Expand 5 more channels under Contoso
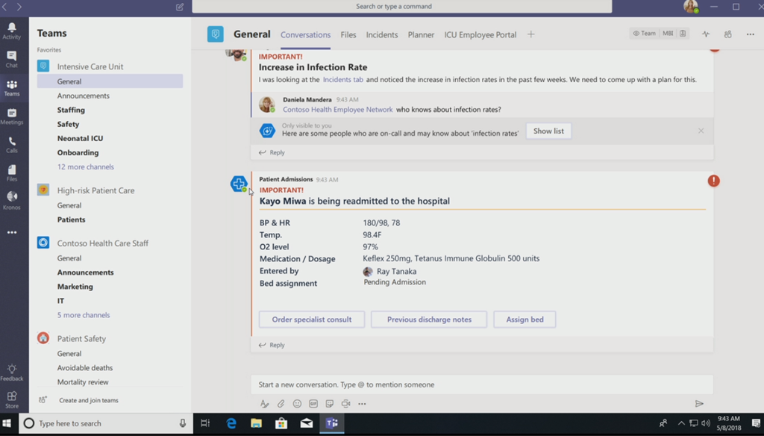The width and height of the screenshot is (764, 436). [84, 315]
